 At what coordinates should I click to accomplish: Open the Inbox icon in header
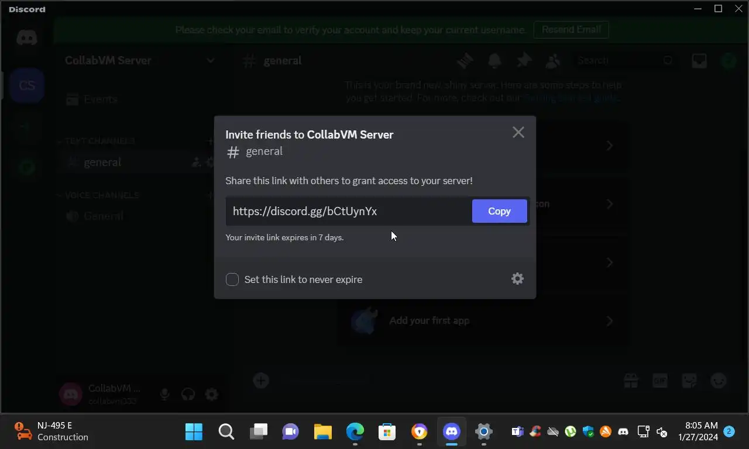[699, 60]
